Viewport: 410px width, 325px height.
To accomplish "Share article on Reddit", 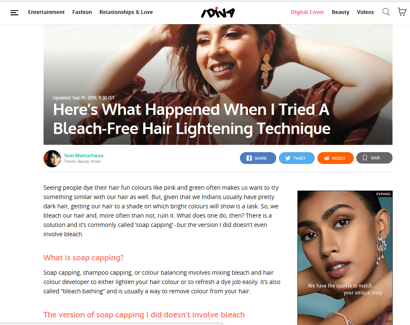I will [x=335, y=158].
